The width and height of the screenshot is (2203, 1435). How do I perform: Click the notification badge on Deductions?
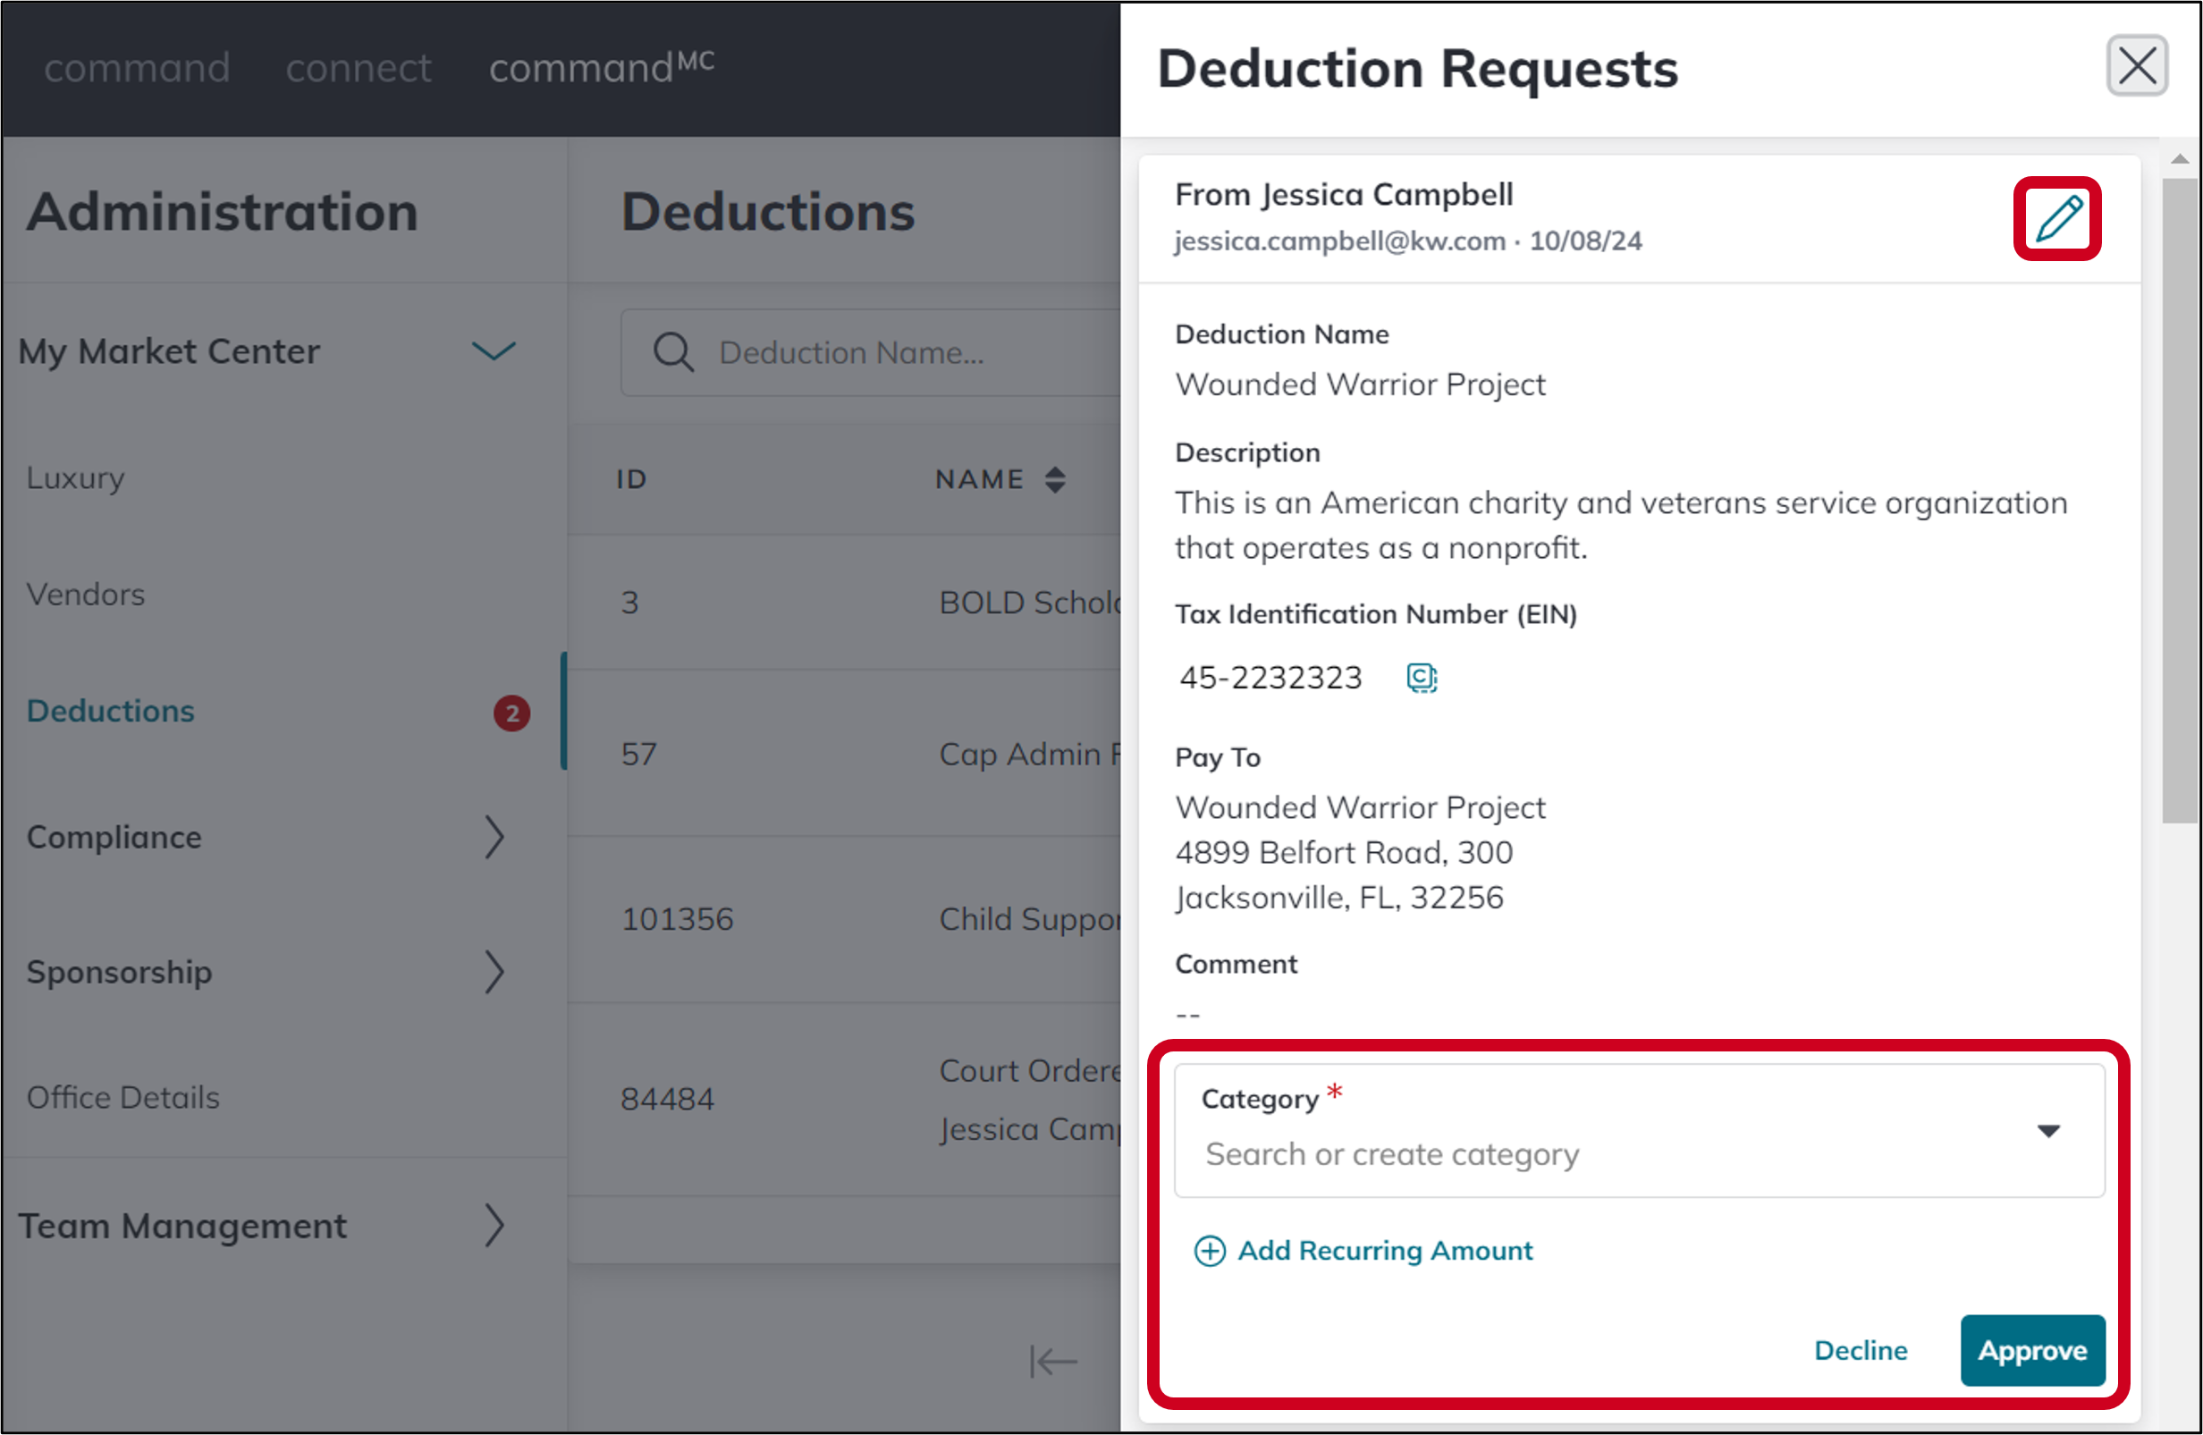pos(512,713)
